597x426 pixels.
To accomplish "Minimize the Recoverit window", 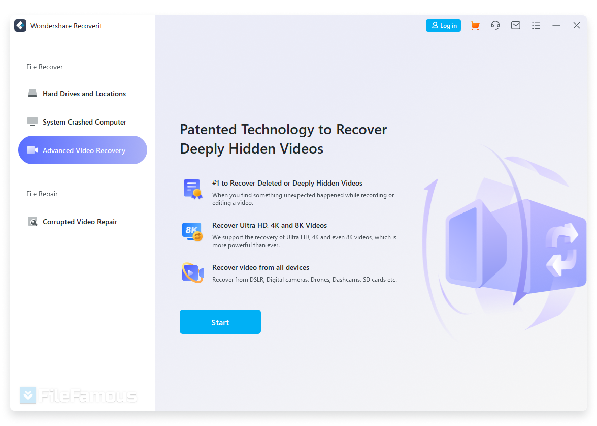I will coord(556,25).
